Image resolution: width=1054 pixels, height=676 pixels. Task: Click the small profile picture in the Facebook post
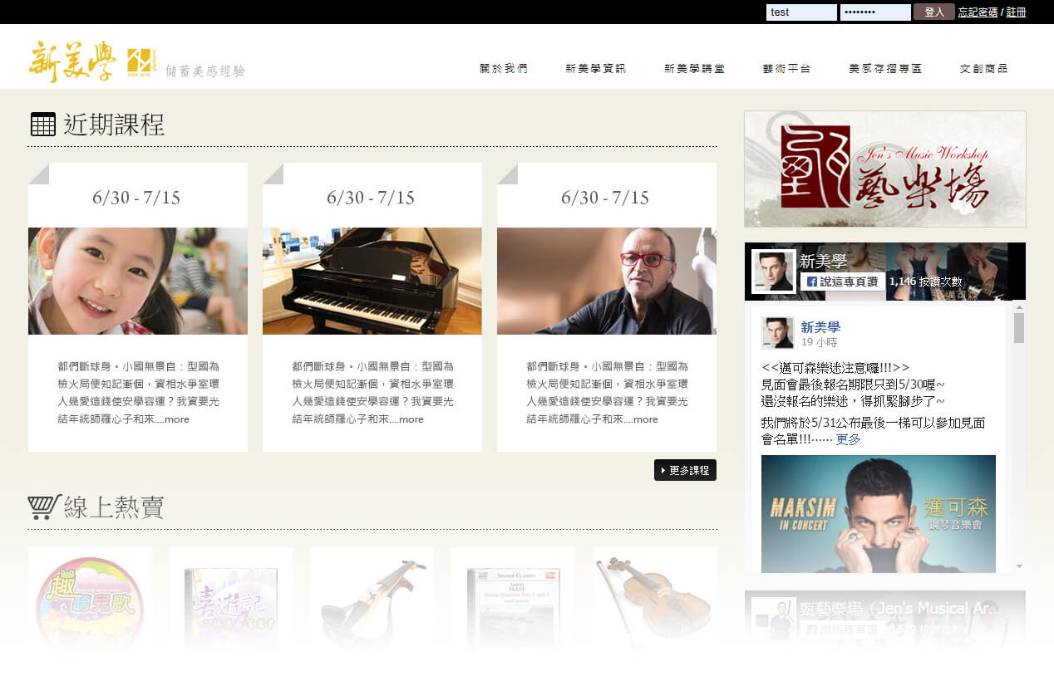coord(777,334)
